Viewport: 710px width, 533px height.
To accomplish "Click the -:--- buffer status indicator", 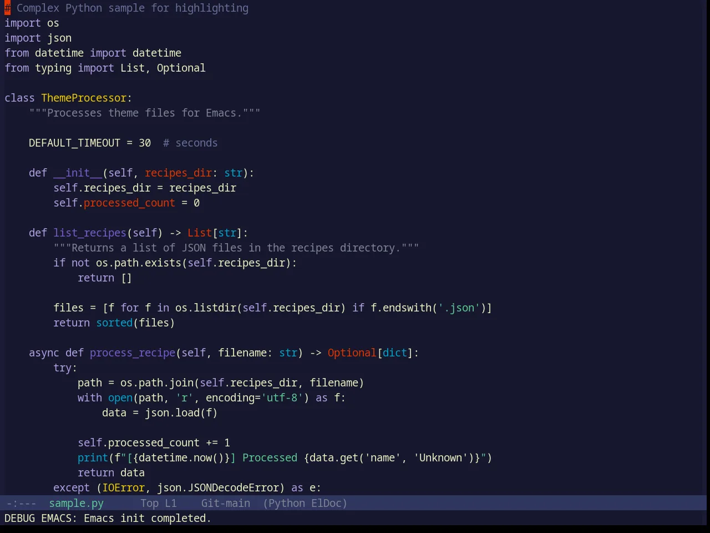I will [x=21, y=503].
